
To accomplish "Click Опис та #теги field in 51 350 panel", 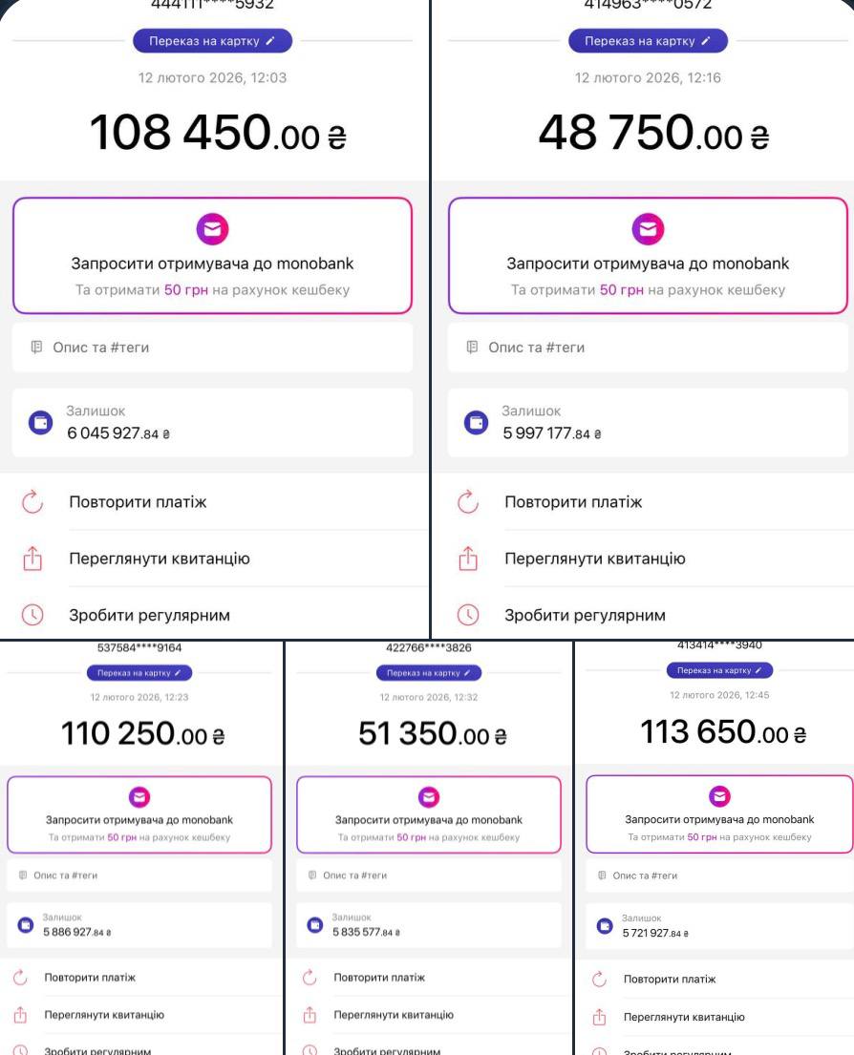I will (428, 876).
